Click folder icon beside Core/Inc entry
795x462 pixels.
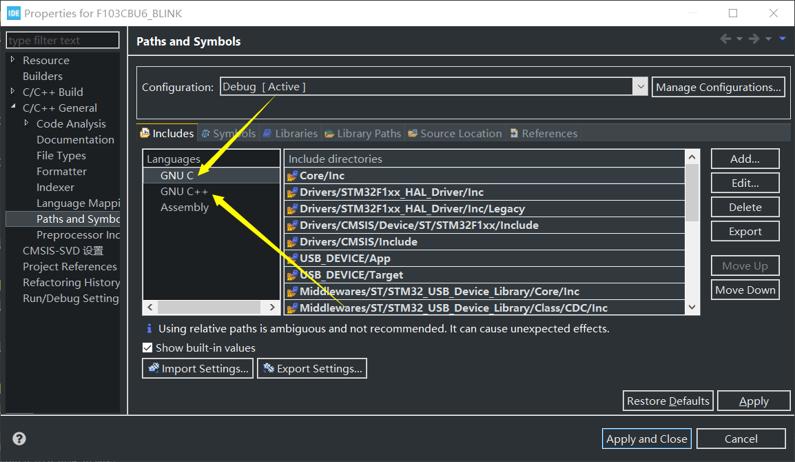(293, 176)
